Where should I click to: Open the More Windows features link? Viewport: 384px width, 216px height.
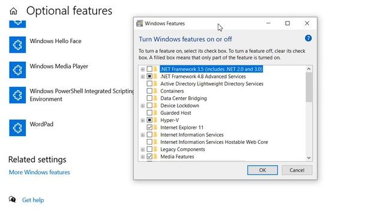[x=40, y=172]
